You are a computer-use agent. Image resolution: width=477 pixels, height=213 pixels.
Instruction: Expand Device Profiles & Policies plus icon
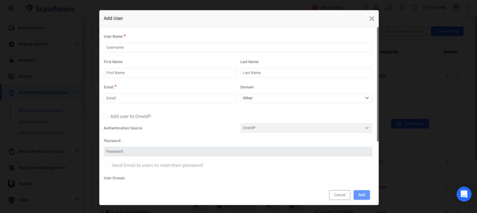point(77,151)
